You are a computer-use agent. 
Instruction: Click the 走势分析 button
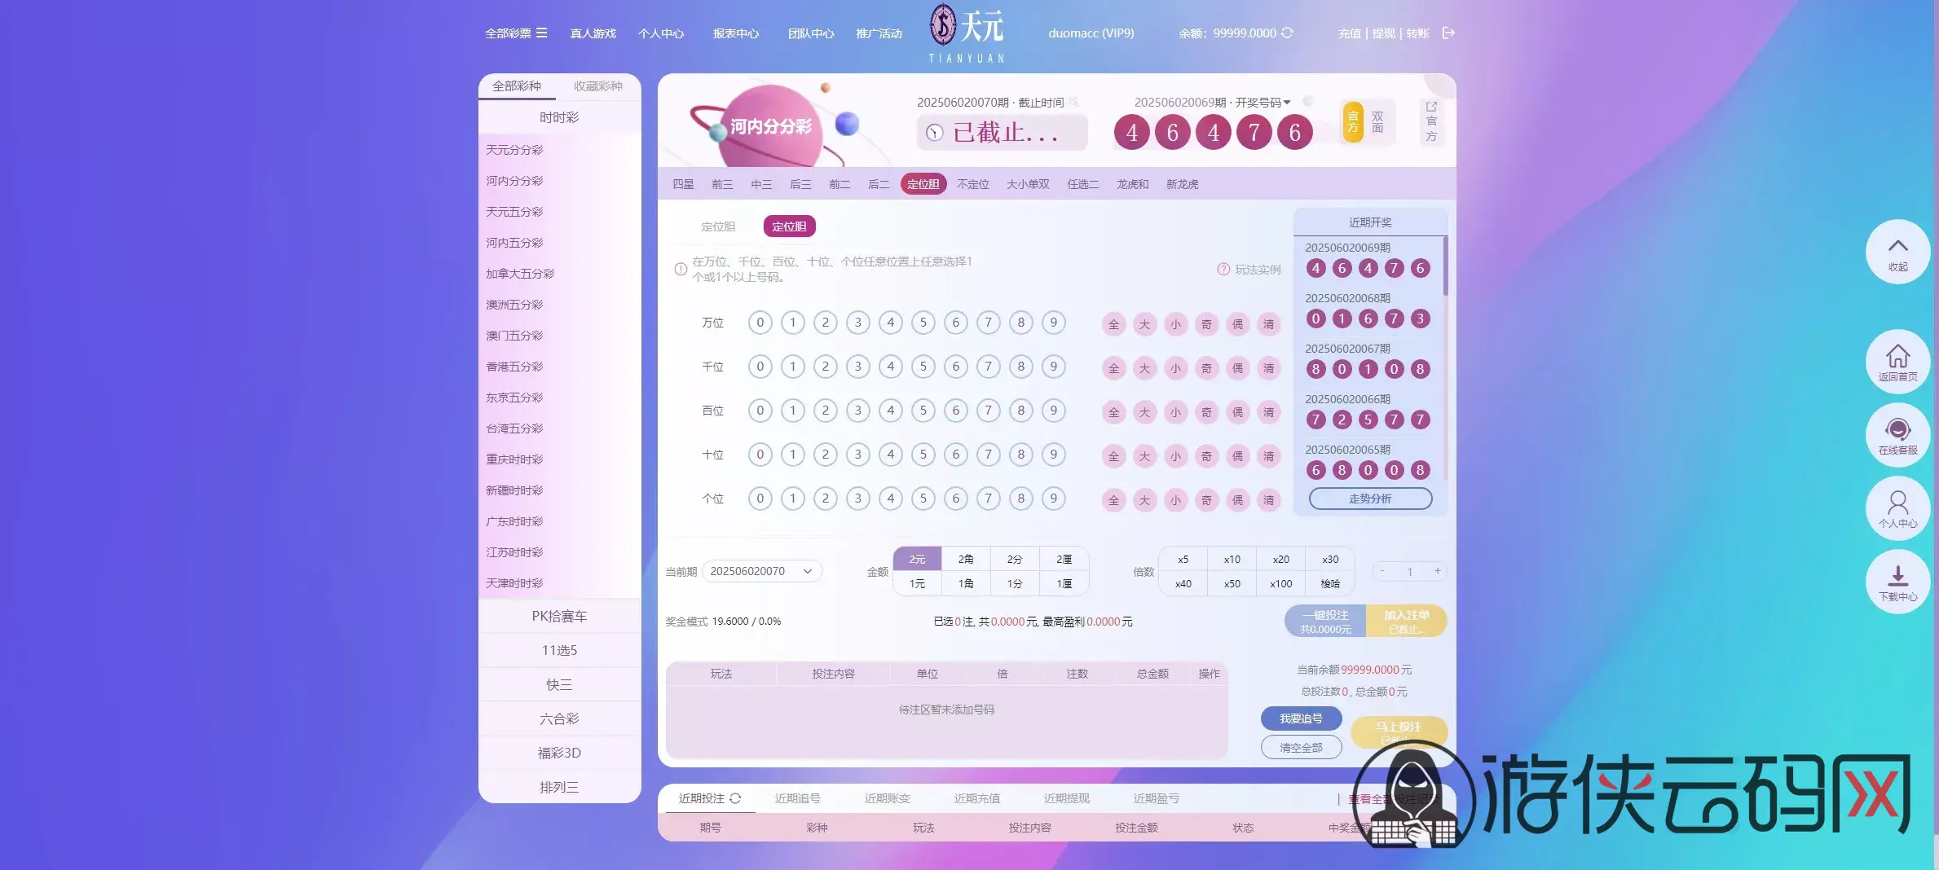(x=1370, y=499)
